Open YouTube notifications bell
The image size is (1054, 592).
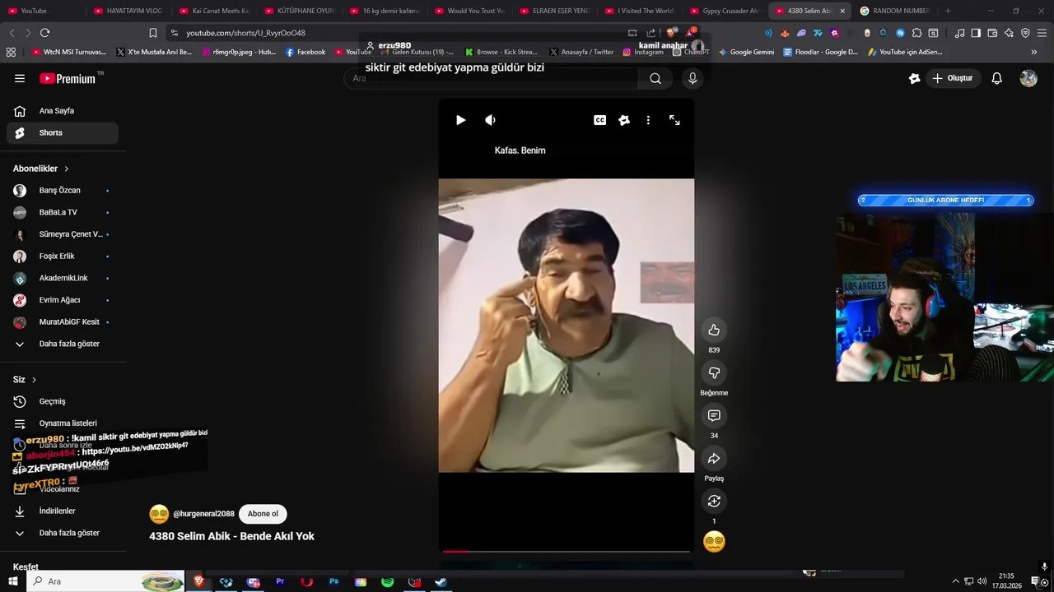[x=996, y=78]
